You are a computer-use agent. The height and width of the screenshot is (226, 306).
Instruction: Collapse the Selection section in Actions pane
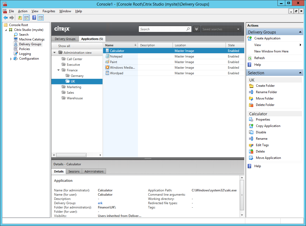coord(300,73)
